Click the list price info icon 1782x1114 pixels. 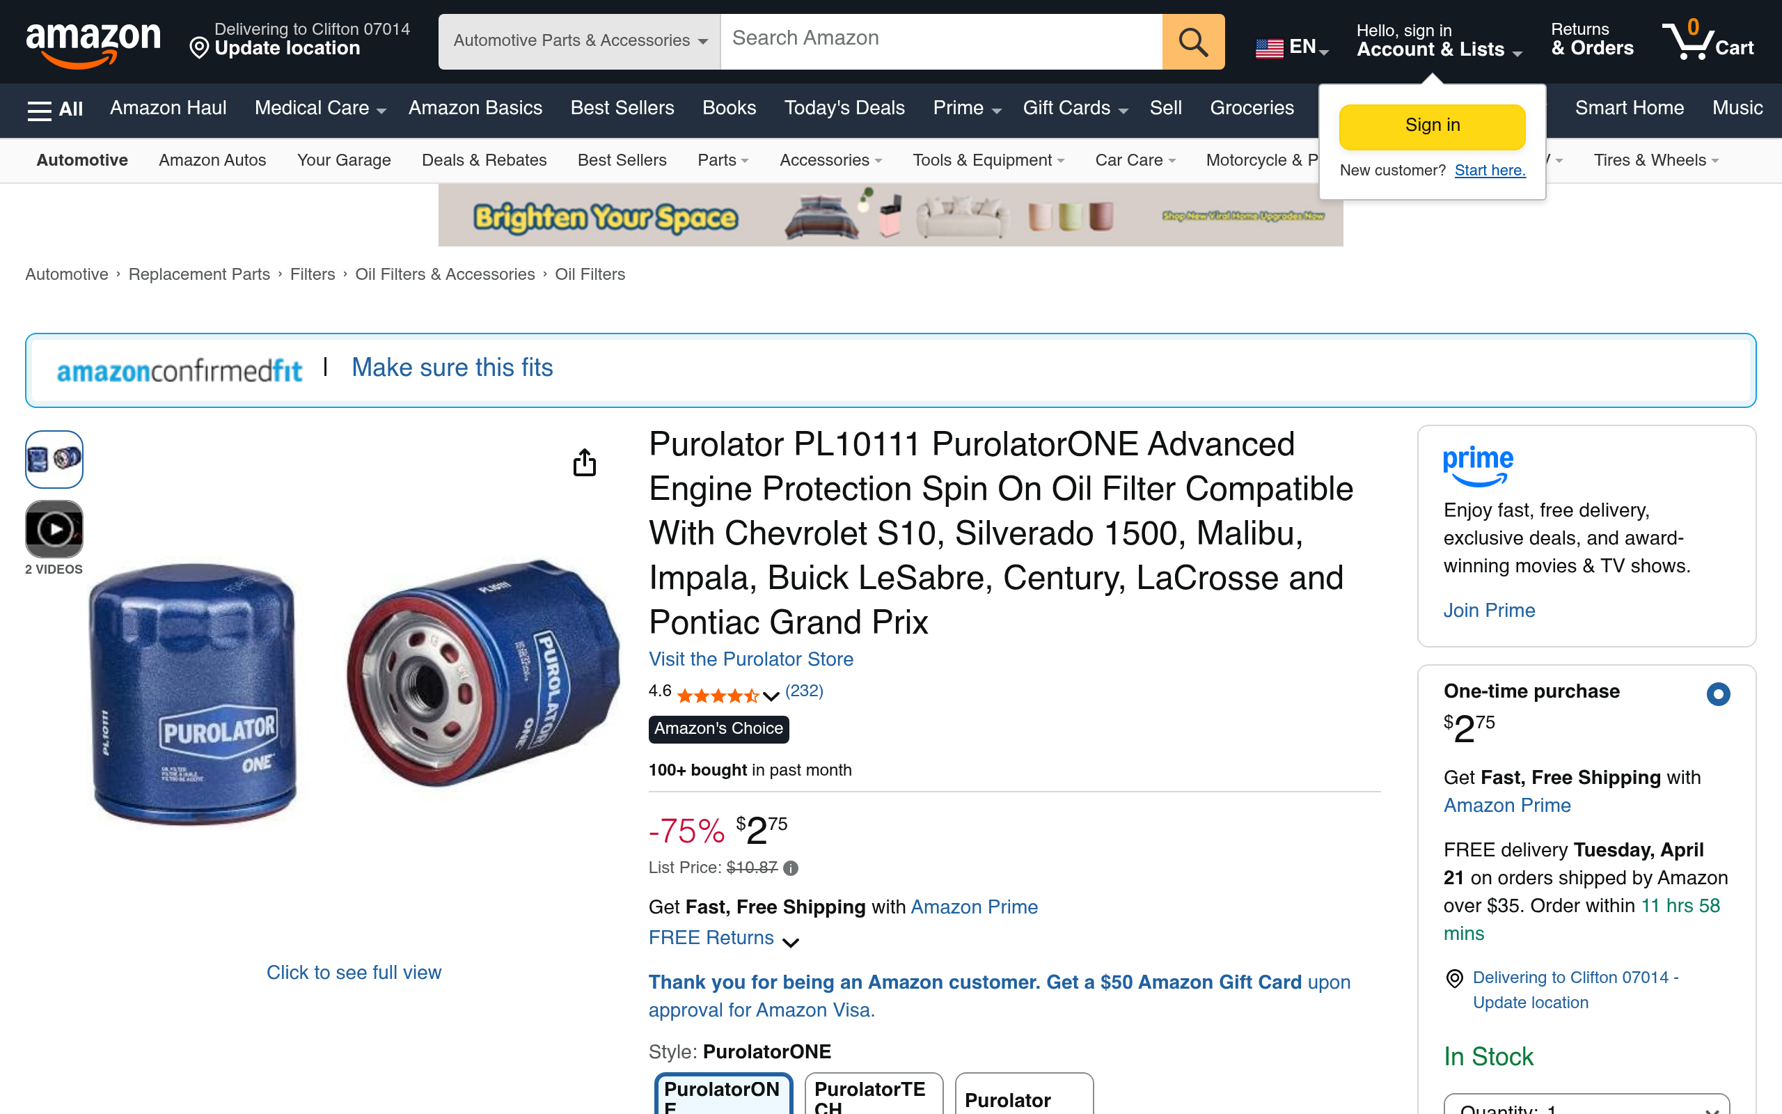tap(791, 868)
